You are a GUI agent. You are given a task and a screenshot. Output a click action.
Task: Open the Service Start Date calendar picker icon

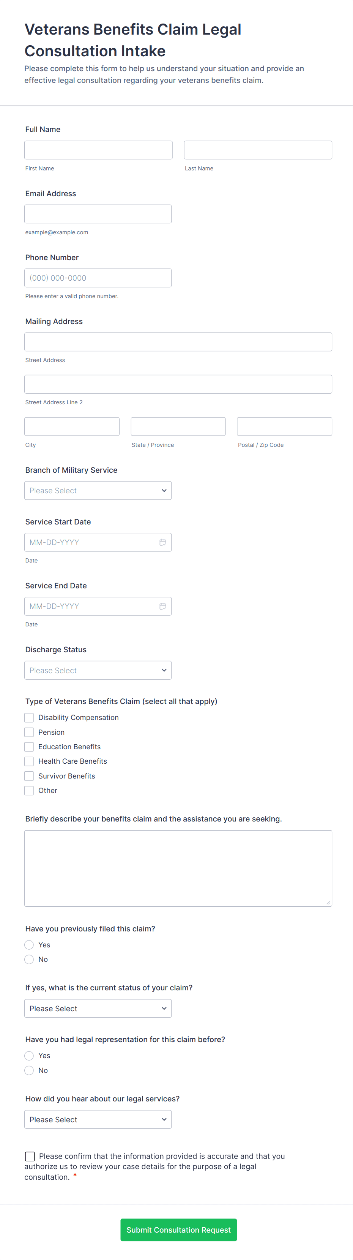click(x=162, y=542)
